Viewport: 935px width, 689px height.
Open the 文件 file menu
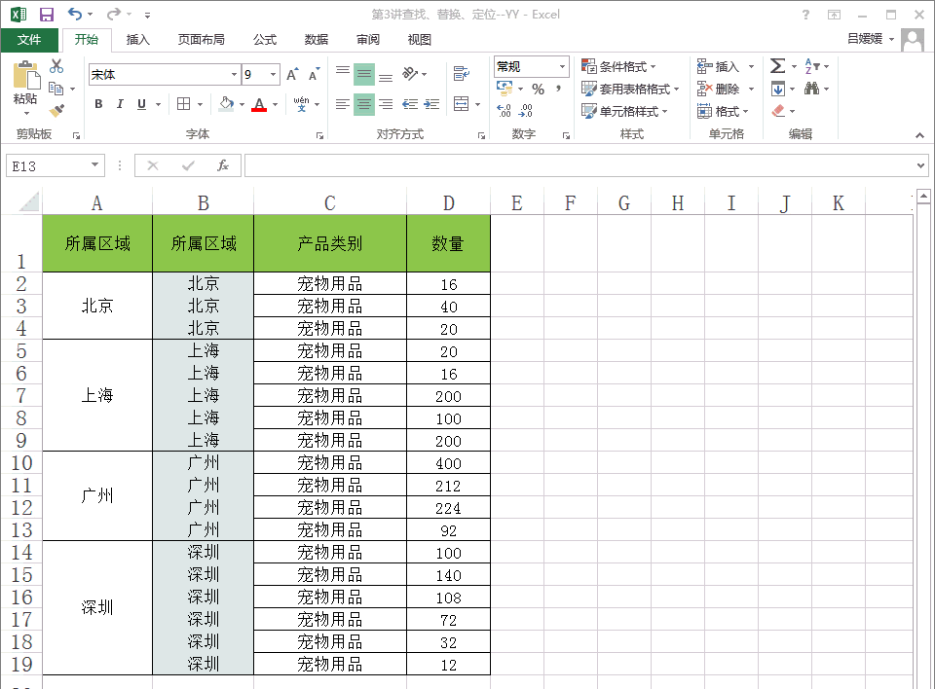[29, 40]
